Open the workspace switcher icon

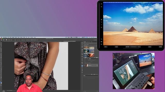pos(96,40)
